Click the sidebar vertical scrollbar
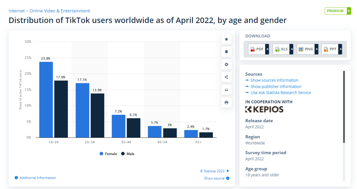Image resolution: width=357 pixels, height=189 pixels. pyautogui.click(x=344, y=107)
